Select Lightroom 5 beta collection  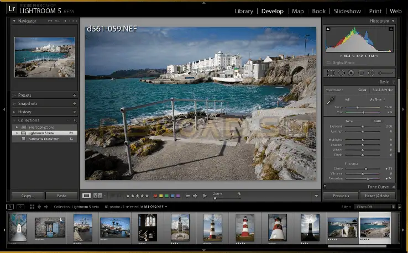45,133
